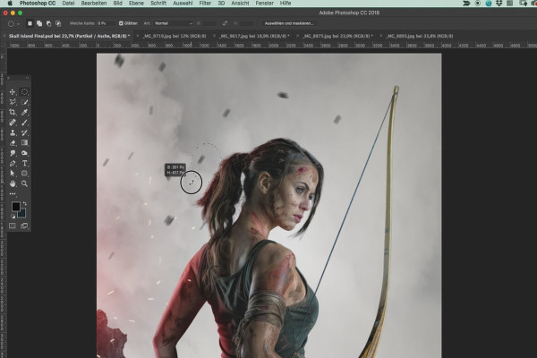Select the Brush tool
Image resolution: width=537 pixels, height=358 pixels.
(24, 123)
